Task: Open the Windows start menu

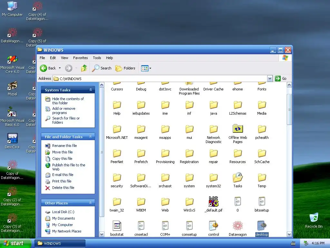Action: point(15,243)
